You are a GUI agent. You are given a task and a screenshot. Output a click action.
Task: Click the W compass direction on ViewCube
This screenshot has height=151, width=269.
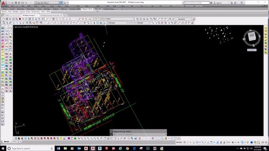[244, 39]
